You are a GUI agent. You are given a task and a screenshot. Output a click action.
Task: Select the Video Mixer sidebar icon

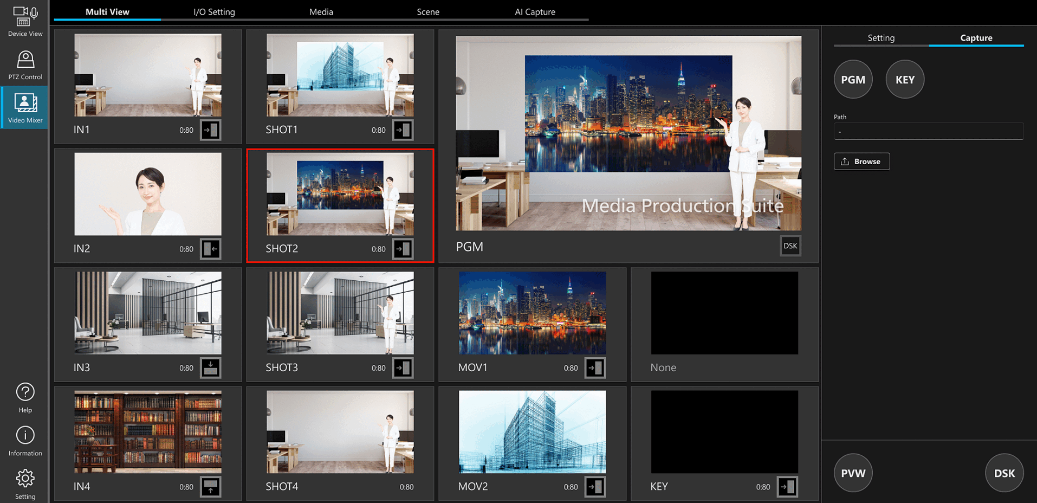click(x=25, y=107)
